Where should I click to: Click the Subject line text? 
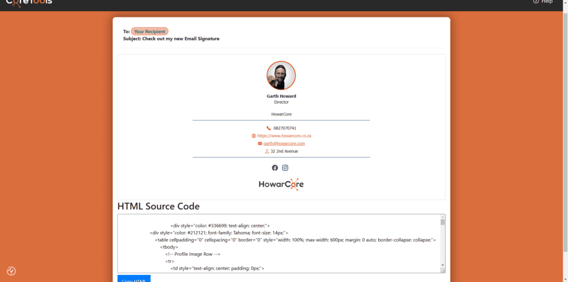pyautogui.click(x=171, y=38)
